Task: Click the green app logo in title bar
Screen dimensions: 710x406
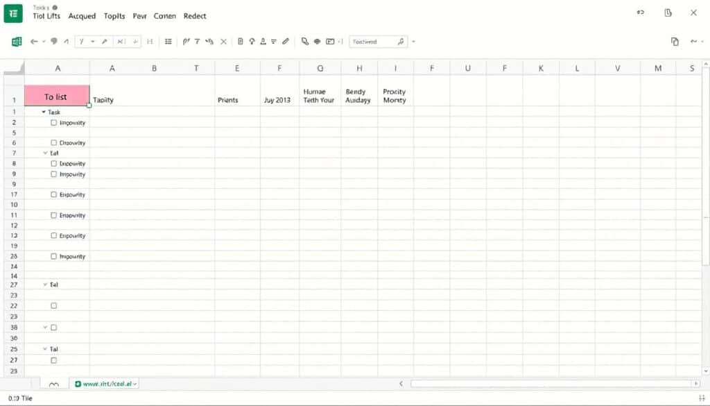Action: coord(13,13)
